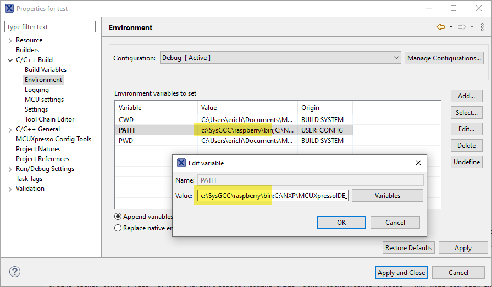Viewport: 492px width, 287px height.
Task: Click the back navigation arrow icon
Action: tap(441, 27)
